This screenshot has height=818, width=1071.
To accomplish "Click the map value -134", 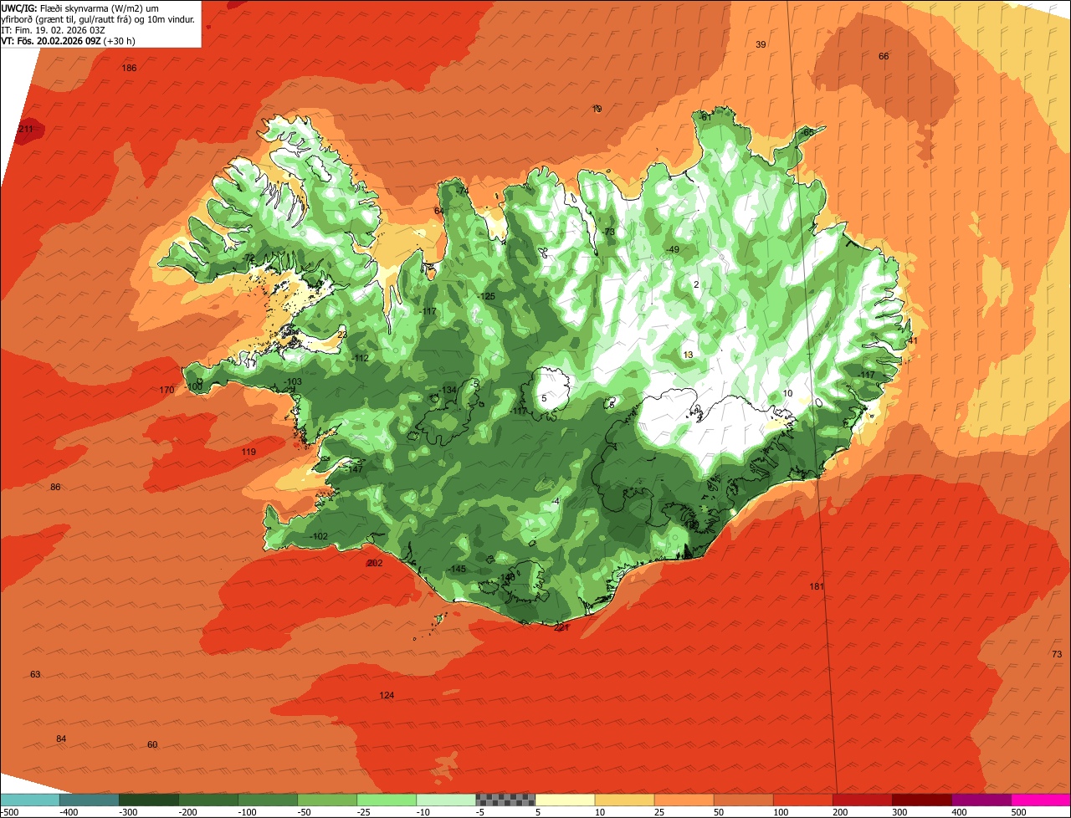I will [448, 390].
